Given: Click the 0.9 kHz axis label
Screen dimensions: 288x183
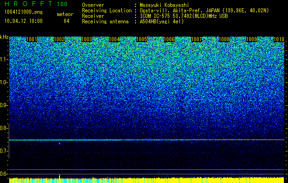Looking at the screenshot, I should tap(4, 105).
